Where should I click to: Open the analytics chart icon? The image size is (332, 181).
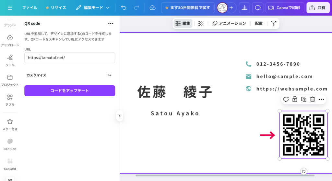coord(244,8)
